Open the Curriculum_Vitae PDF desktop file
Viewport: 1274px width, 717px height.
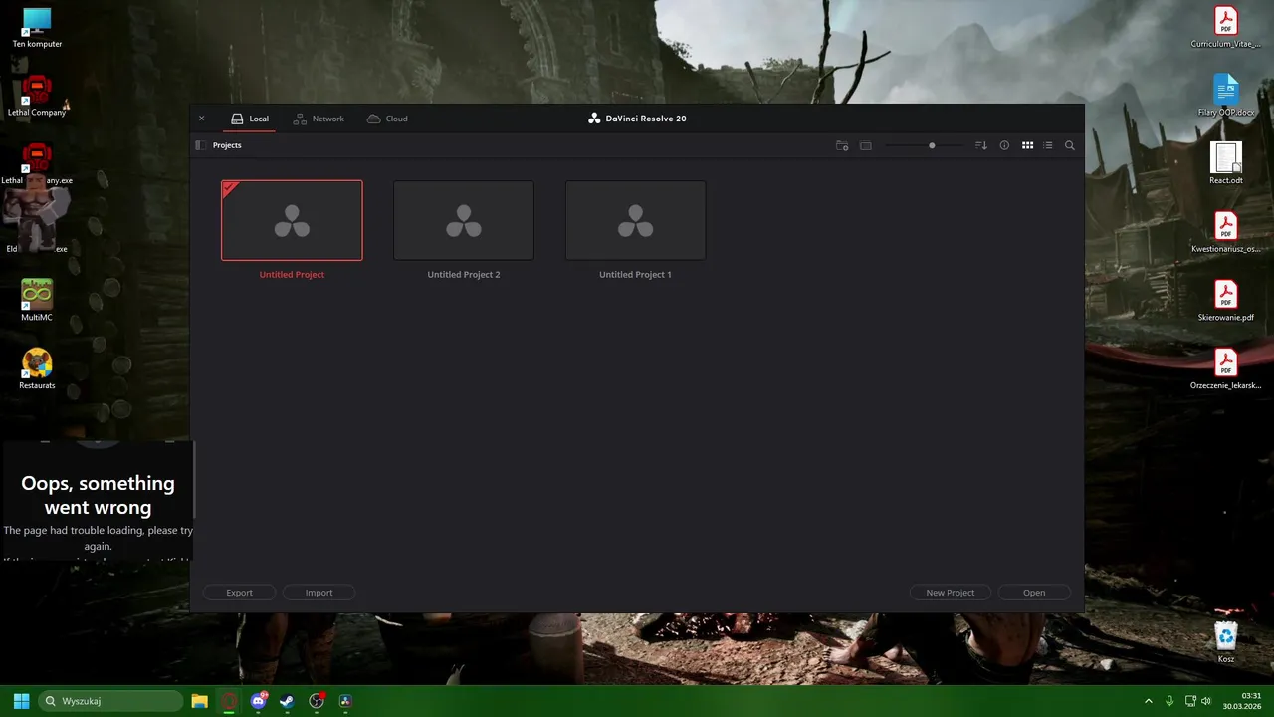click(x=1225, y=27)
